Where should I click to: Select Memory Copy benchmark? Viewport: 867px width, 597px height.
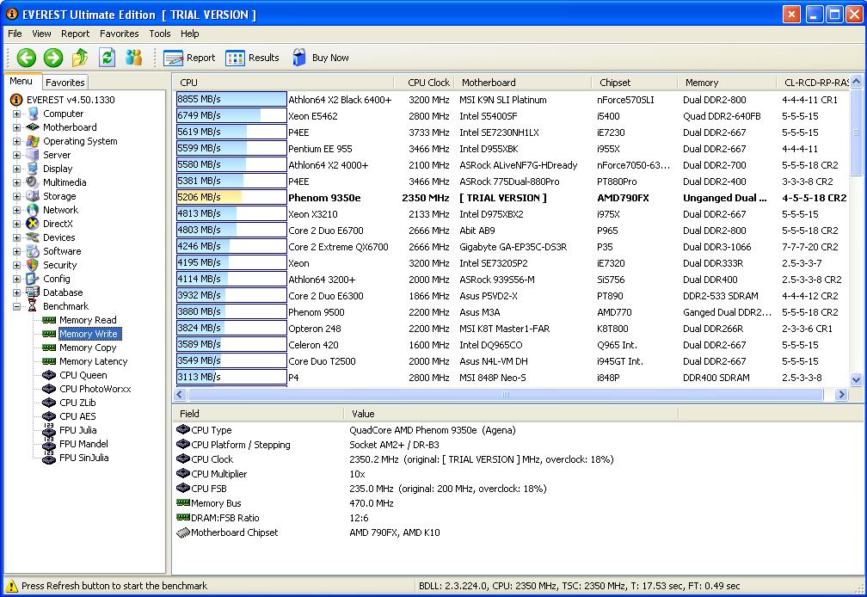pos(88,348)
